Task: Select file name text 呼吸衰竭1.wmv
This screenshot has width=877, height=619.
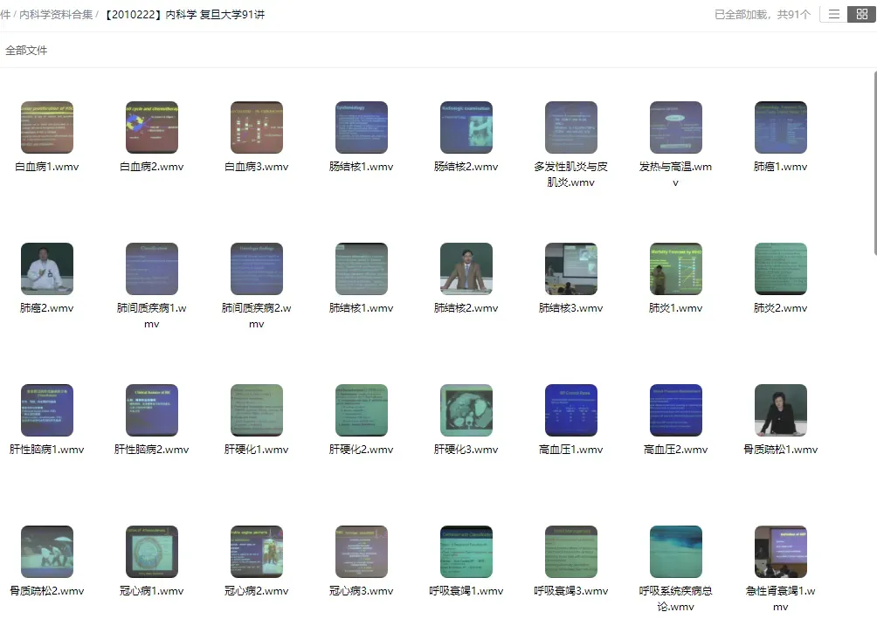Action: 466,591
